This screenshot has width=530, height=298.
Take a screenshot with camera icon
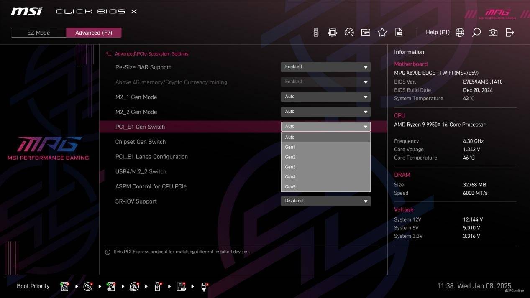493,33
